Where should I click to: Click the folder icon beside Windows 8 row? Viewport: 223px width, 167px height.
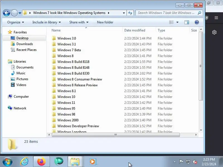54,56
